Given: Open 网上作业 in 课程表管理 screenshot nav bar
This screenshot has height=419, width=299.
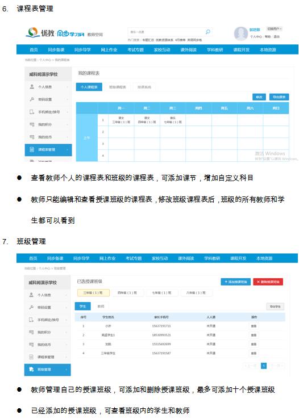Looking at the screenshot, I should [109, 50].
